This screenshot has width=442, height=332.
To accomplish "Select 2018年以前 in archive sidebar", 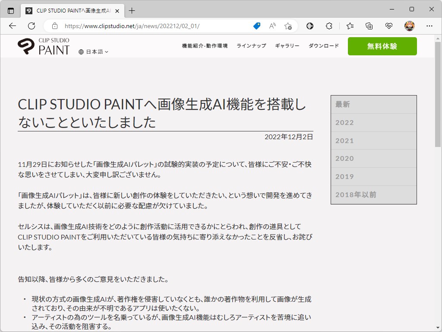I will 374,195.
